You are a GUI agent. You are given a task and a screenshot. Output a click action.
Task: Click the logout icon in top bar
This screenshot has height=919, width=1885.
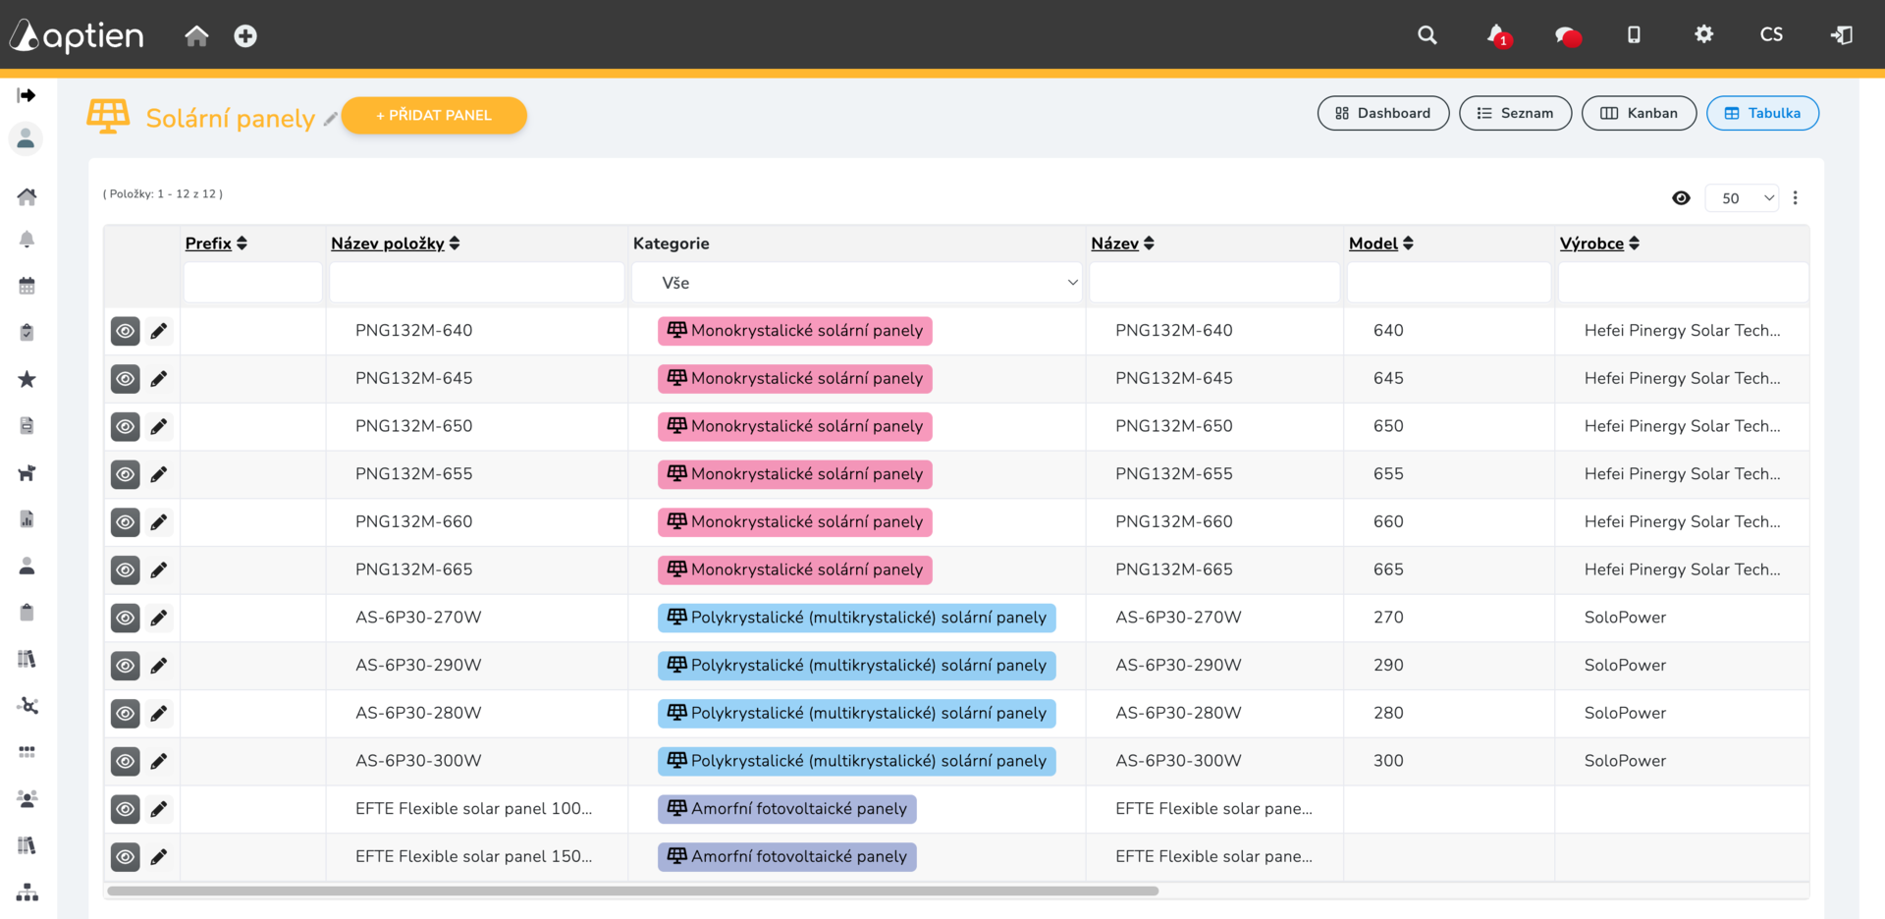click(1841, 35)
